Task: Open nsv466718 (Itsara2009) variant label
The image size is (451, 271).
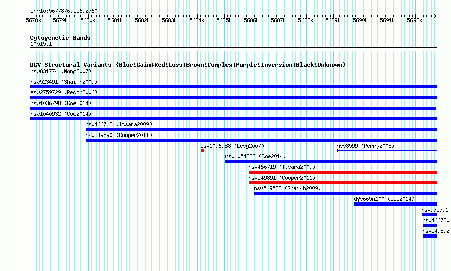Action: [x=119, y=124]
